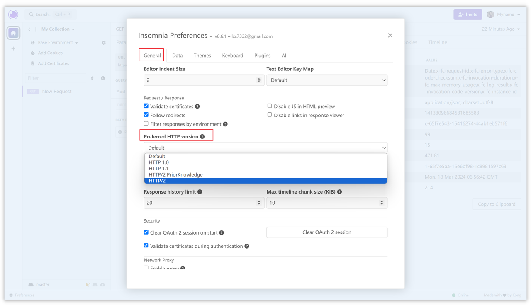Click the Filter input in sidebar

coord(56,78)
